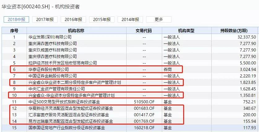Viewport: 259px width, 132px height.
Task: Click holding value 1,628.45
Action: pos(248,89)
